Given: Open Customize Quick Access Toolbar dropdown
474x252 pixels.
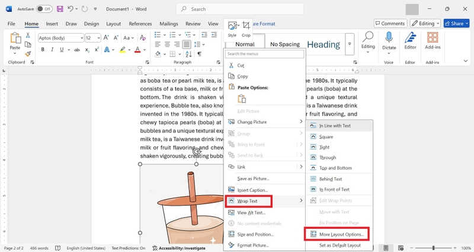Looking at the screenshot, I should [95, 9].
